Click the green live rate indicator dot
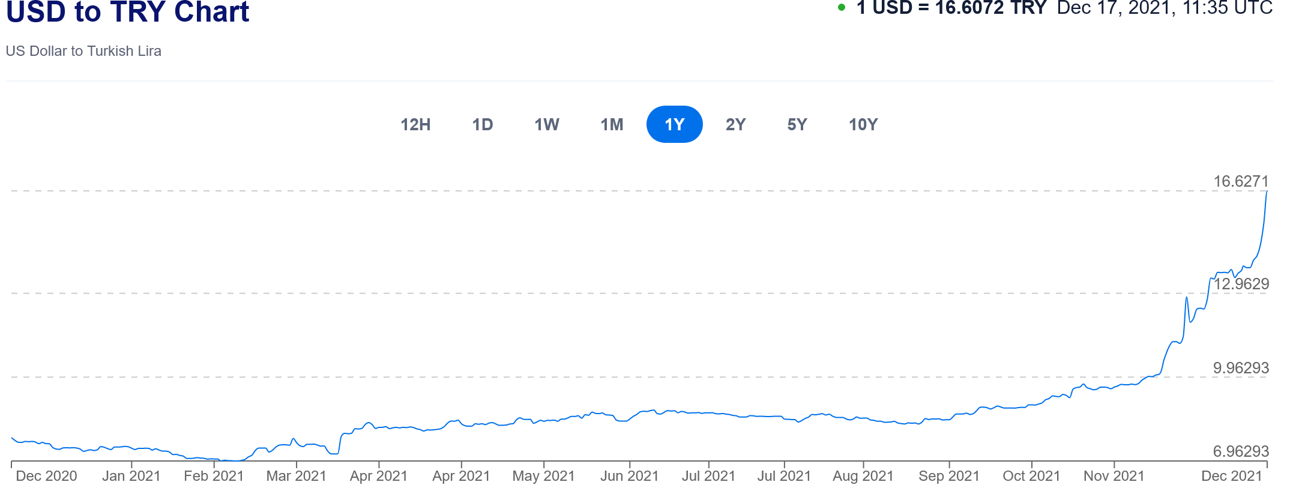This screenshot has height=503, width=1293. tap(842, 8)
